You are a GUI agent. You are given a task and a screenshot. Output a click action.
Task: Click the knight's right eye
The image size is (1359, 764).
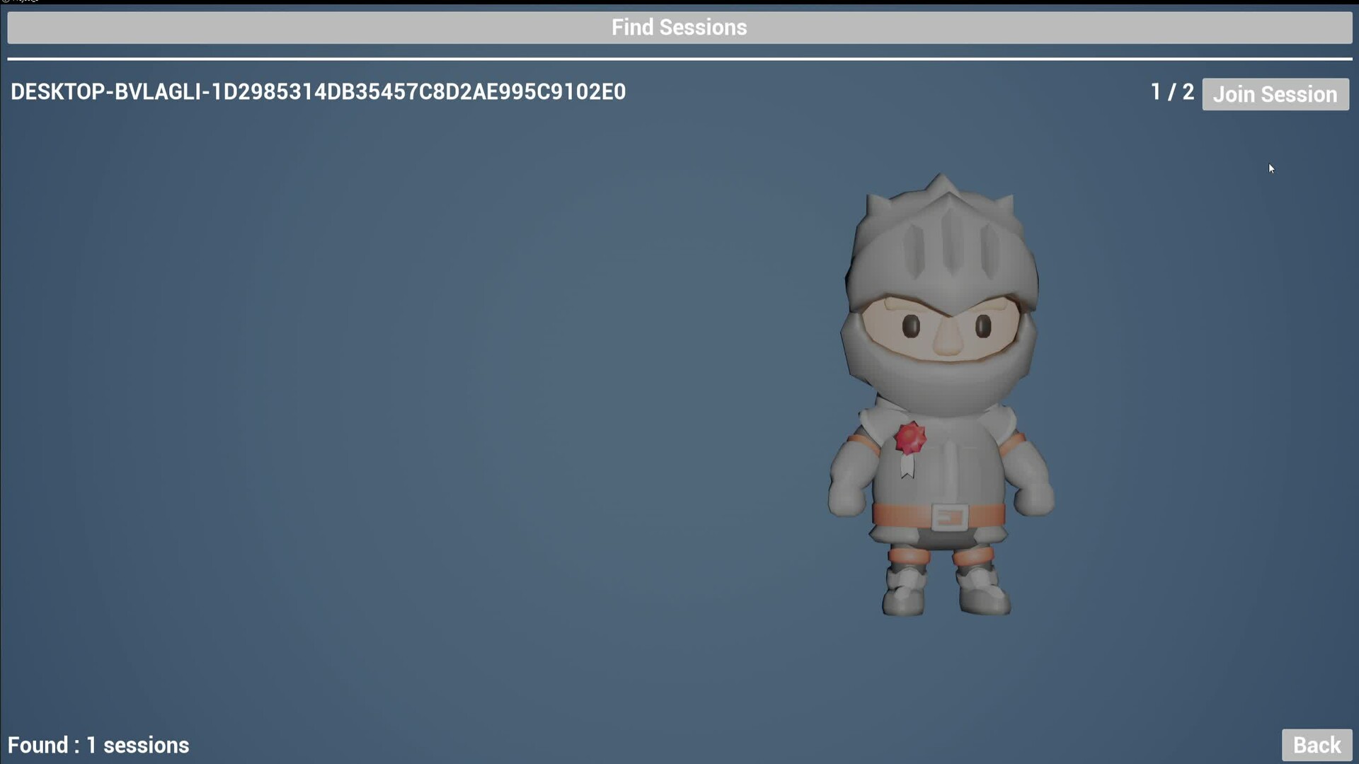[x=984, y=326]
